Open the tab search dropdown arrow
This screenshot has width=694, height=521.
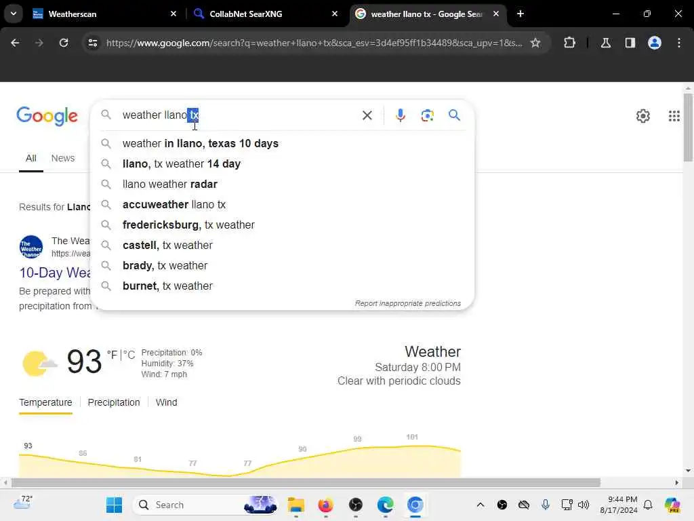(x=14, y=14)
